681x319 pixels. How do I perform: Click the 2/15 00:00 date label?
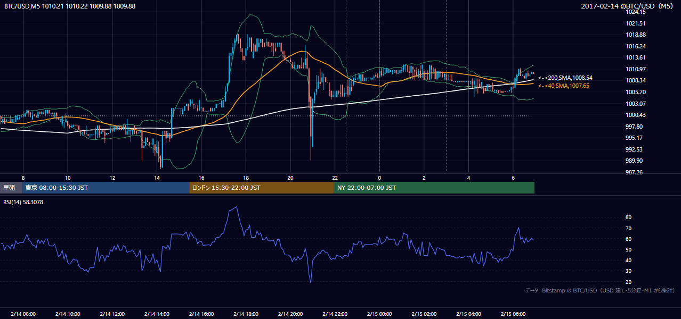[379, 314]
